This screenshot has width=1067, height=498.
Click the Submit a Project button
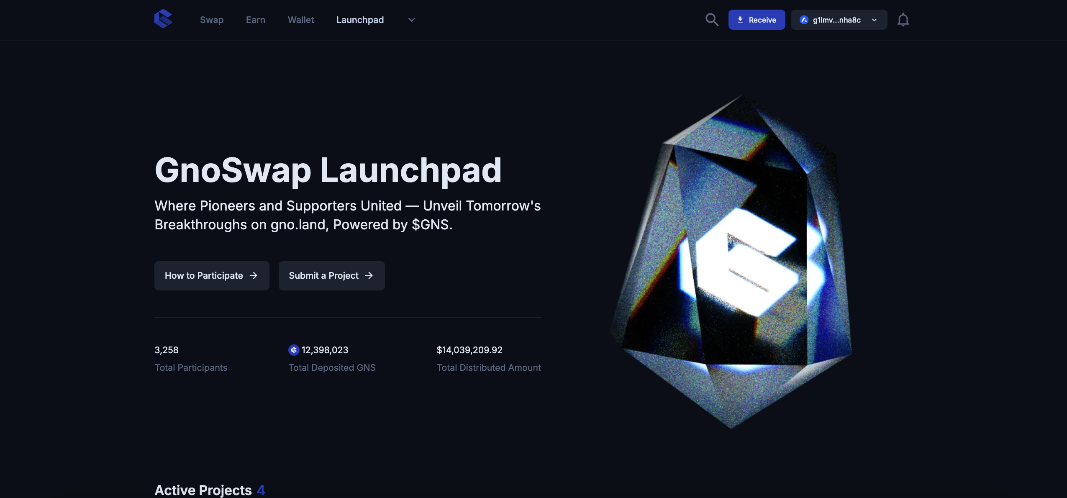[x=331, y=275]
